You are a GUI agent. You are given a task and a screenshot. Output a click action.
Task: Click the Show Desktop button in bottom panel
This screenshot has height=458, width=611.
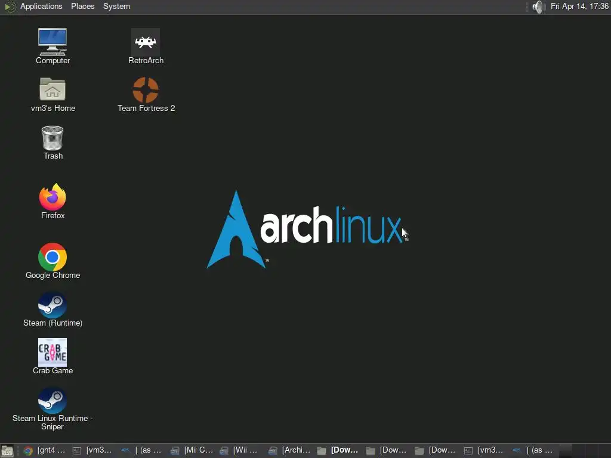7,451
